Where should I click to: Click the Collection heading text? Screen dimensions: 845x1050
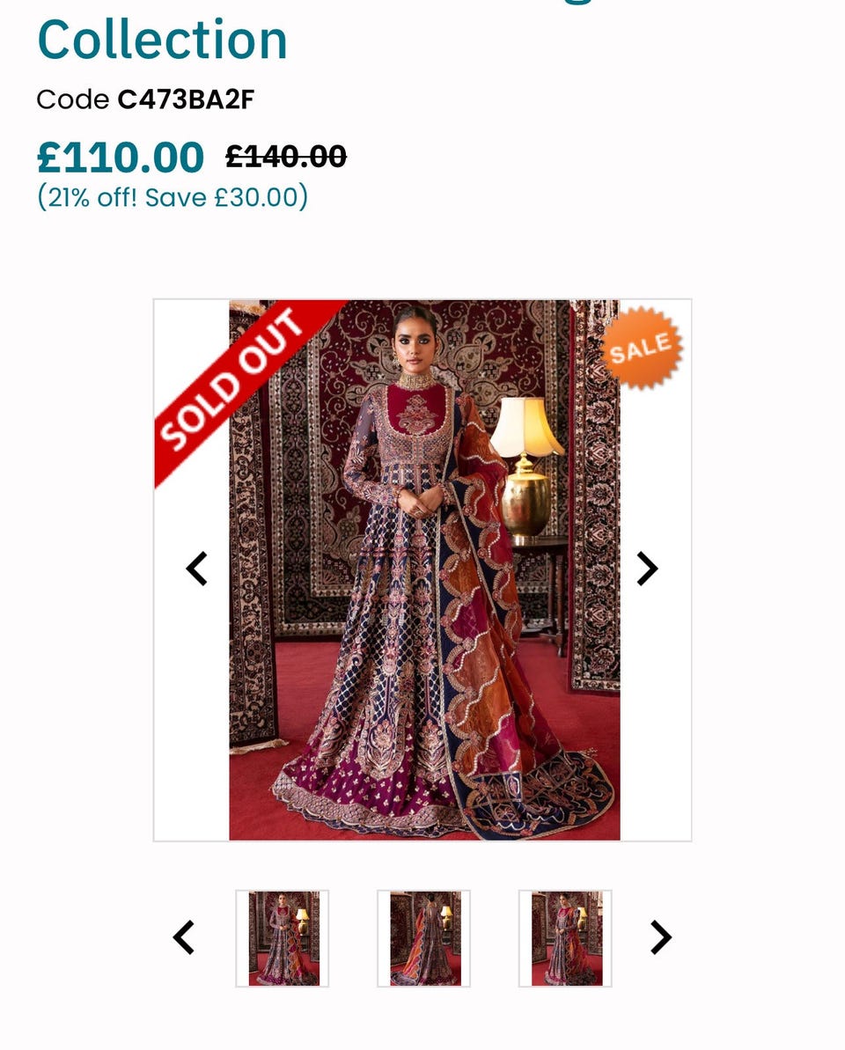tap(162, 40)
